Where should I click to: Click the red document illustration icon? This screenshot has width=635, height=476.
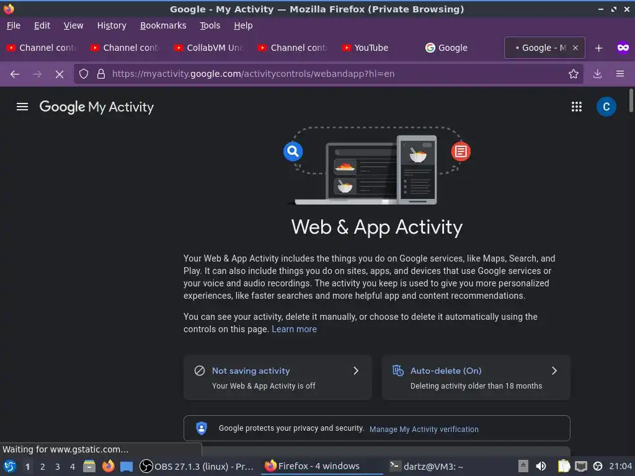(x=461, y=151)
